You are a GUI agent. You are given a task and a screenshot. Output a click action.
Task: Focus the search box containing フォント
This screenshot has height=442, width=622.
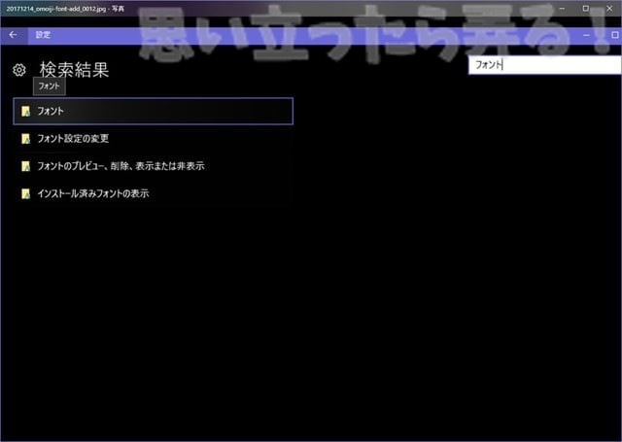pyautogui.click(x=539, y=65)
